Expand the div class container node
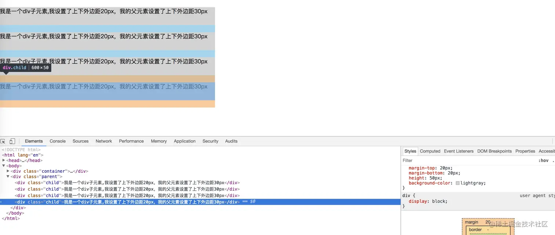 pyautogui.click(x=8, y=171)
